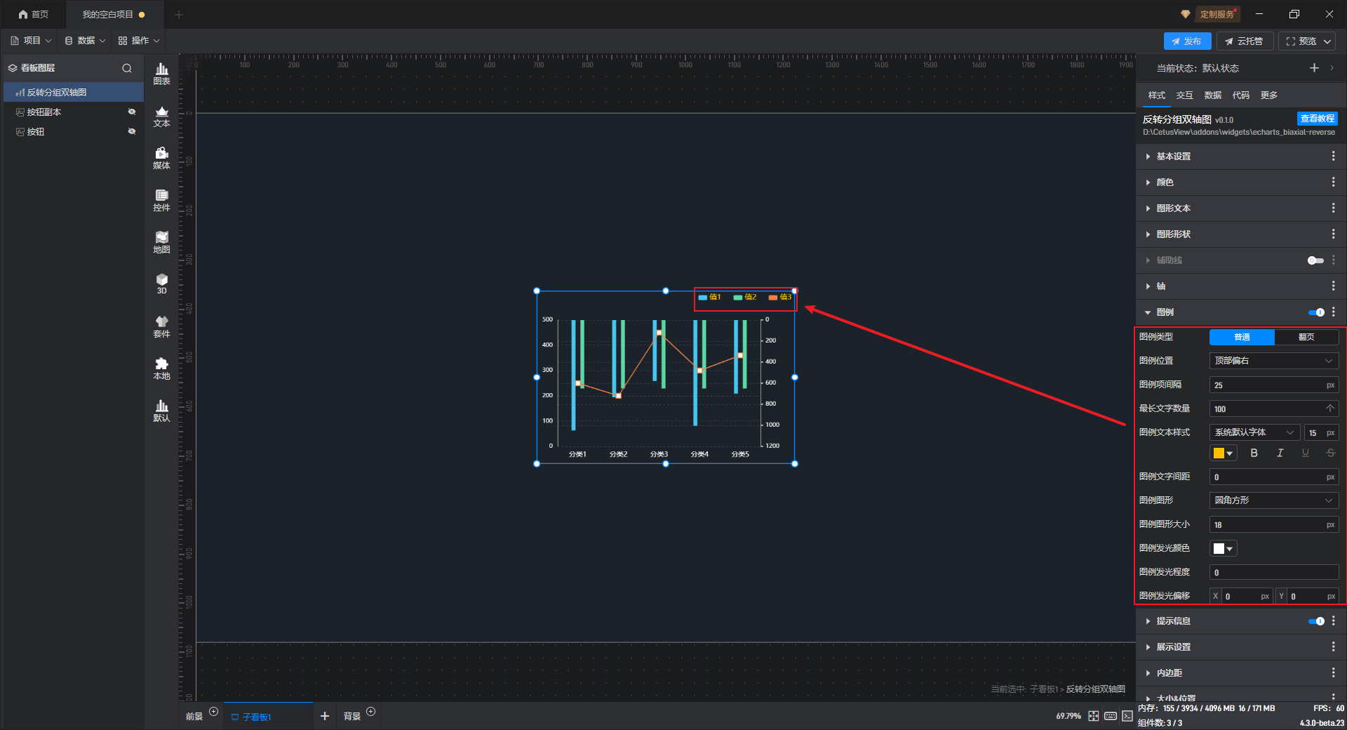
Task: Open the console icon in status bar
Action: [1127, 716]
